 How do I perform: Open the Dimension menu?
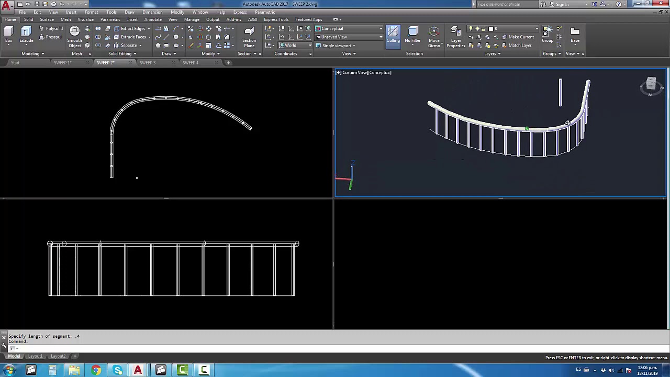pos(152,12)
